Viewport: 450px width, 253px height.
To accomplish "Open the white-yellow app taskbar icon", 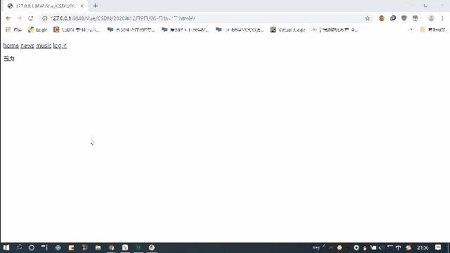I will pyautogui.click(x=125, y=247).
